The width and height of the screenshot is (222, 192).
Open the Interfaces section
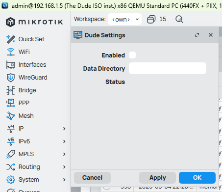tap(32, 65)
